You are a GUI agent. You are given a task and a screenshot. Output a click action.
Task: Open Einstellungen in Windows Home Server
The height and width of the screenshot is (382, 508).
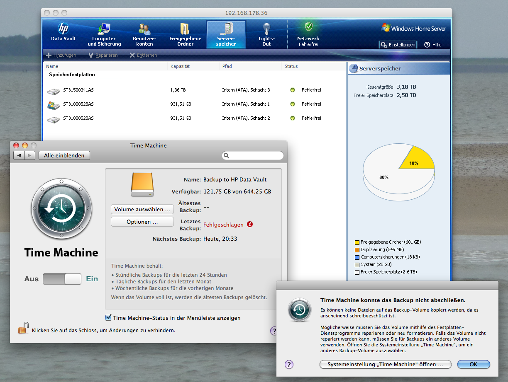coord(398,45)
